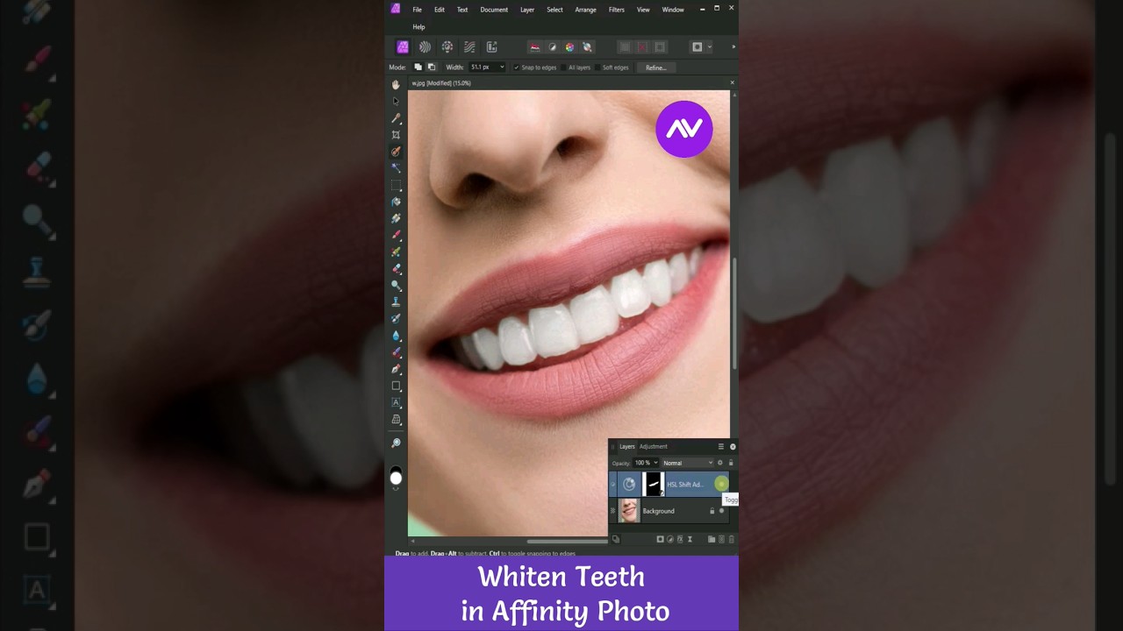This screenshot has height=631, width=1123.
Task: Delete selected layer with trash icon
Action: 731,539
